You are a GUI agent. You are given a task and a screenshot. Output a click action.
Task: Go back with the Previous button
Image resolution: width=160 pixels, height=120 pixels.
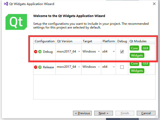pyautogui.click(x=82, y=113)
